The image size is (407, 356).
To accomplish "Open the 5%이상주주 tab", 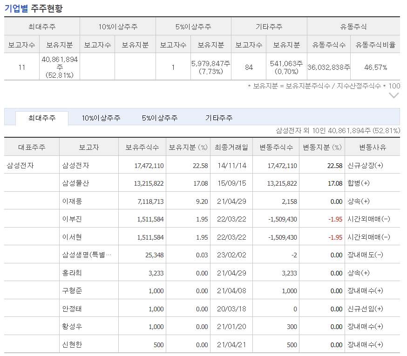I will 160,118.
